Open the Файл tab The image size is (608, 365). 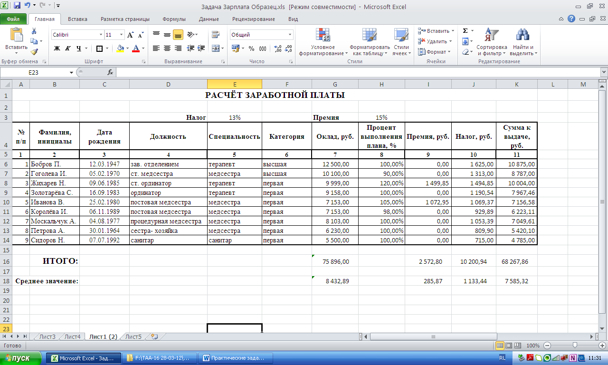(x=13, y=19)
